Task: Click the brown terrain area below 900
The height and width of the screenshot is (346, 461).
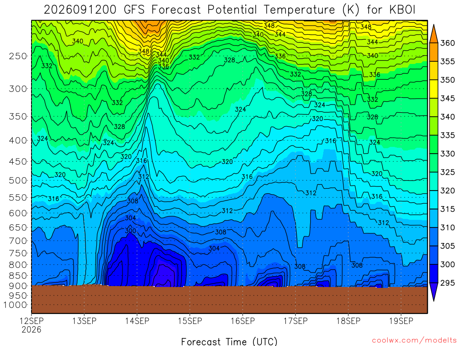Action: [x=229, y=300]
